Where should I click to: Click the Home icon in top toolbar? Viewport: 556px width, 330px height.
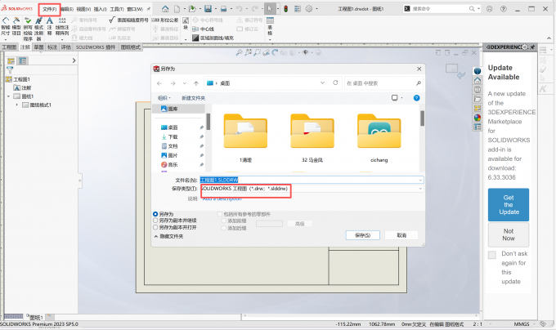click(x=162, y=8)
